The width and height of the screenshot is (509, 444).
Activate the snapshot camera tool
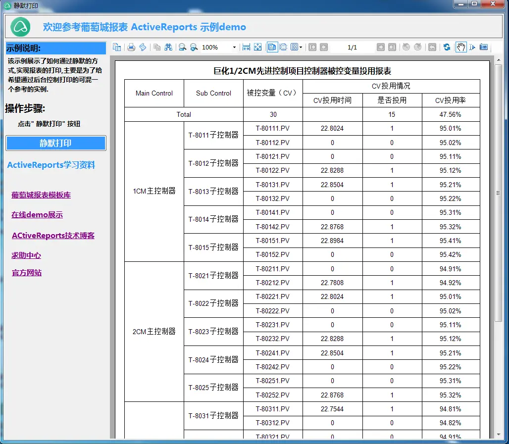(484, 48)
